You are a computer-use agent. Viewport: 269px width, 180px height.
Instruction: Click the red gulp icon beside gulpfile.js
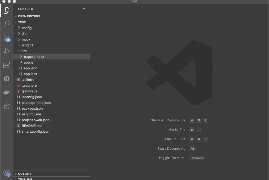pyautogui.click(x=19, y=91)
